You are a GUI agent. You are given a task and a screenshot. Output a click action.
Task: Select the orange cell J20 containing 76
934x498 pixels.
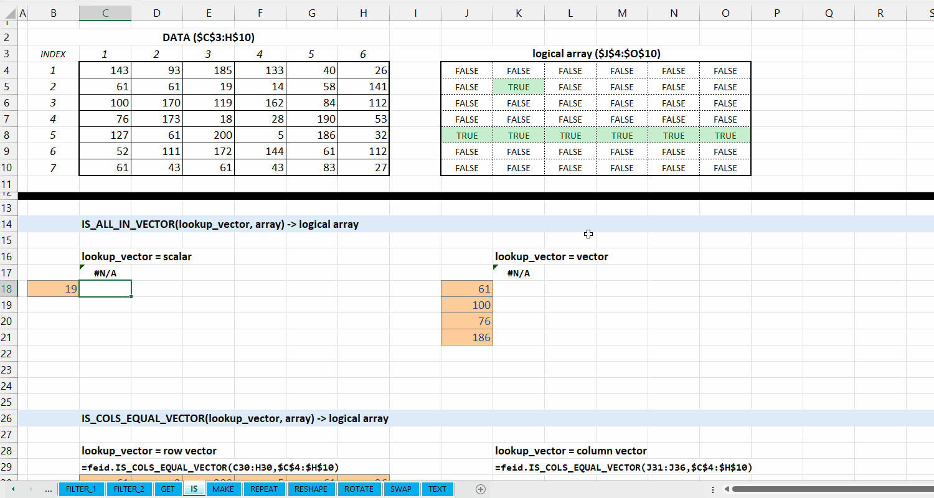(467, 321)
